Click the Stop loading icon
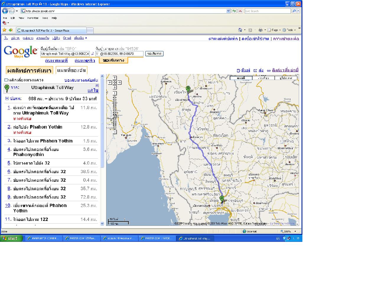The height and width of the screenshot is (302, 378). pyautogui.click(x=240, y=11)
